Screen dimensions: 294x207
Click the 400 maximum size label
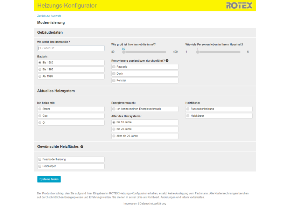pos(175,52)
